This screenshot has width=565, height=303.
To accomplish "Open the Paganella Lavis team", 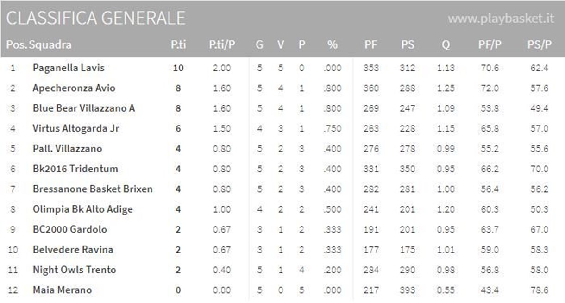I will (69, 68).
